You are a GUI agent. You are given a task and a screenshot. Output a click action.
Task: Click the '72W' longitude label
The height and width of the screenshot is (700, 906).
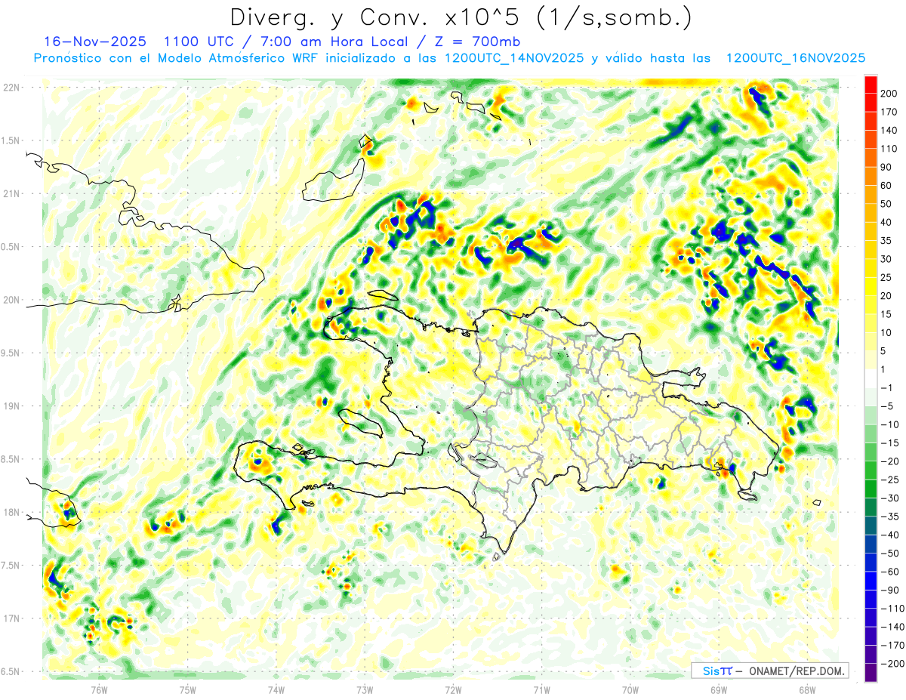pos(453,690)
